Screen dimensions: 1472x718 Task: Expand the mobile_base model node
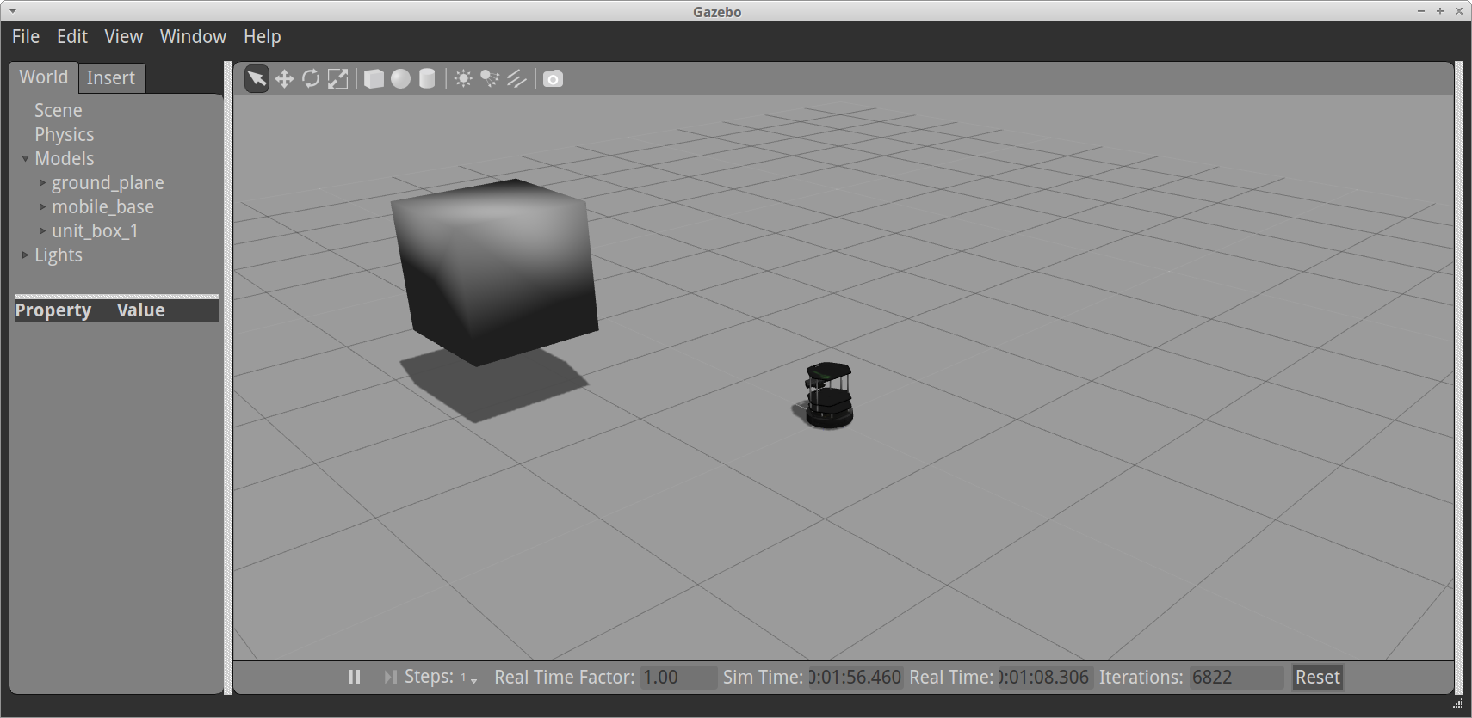(42, 206)
